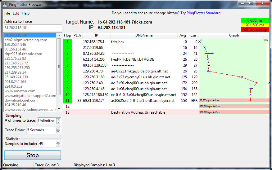Select ritpz02516.rithmic.com in the address list

pos(30,54)
